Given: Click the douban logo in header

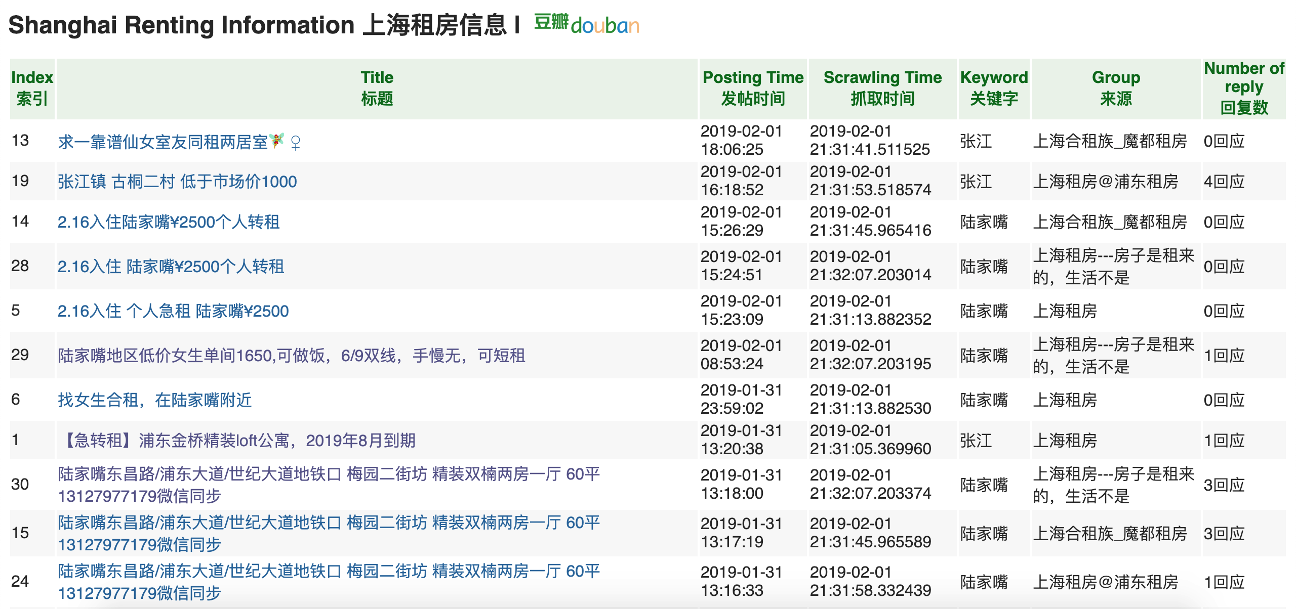Looking at the screenshot, I should (586, 24).
